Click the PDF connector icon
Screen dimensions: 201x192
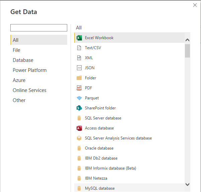79,88
